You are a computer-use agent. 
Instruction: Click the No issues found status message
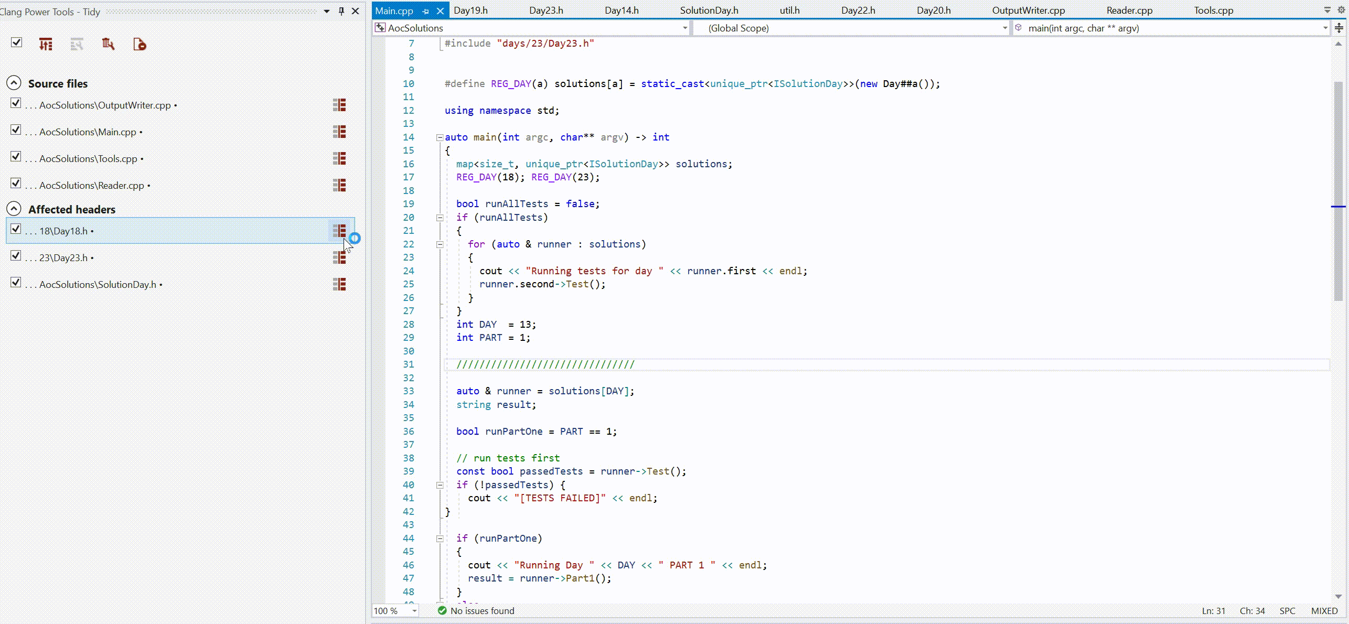481,611
